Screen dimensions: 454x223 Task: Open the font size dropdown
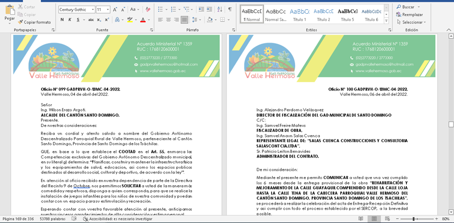tap(108, 10)
